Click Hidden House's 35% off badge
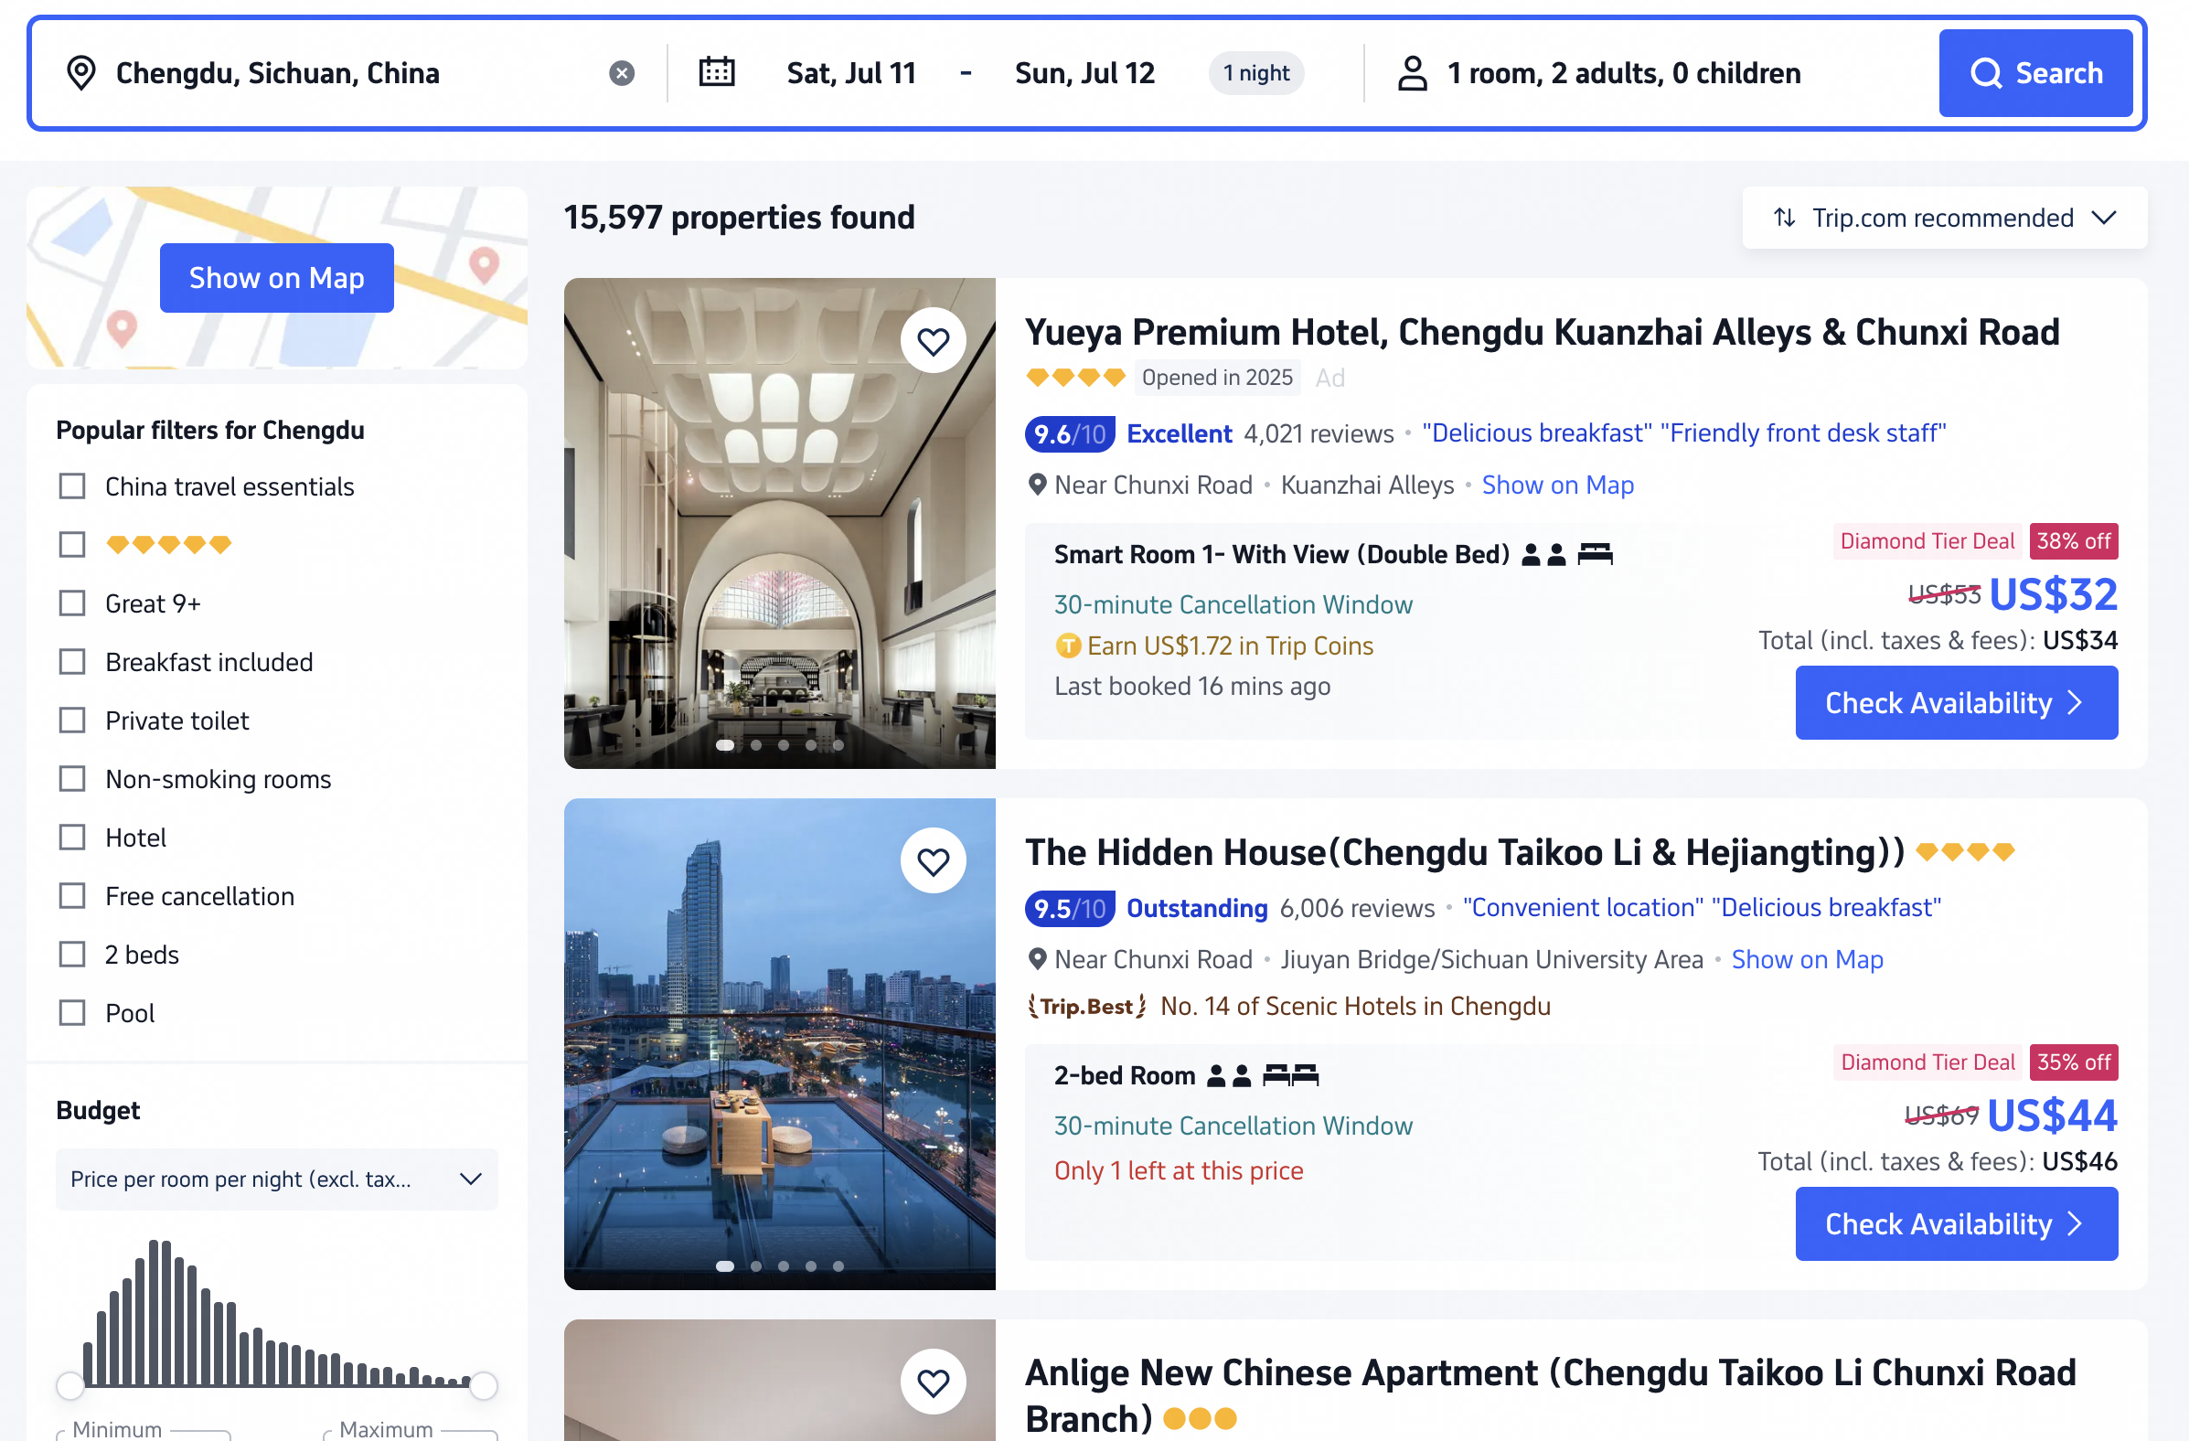The width and height of the screenshot is (2189, 1441). click(x=2073, y=1062)
